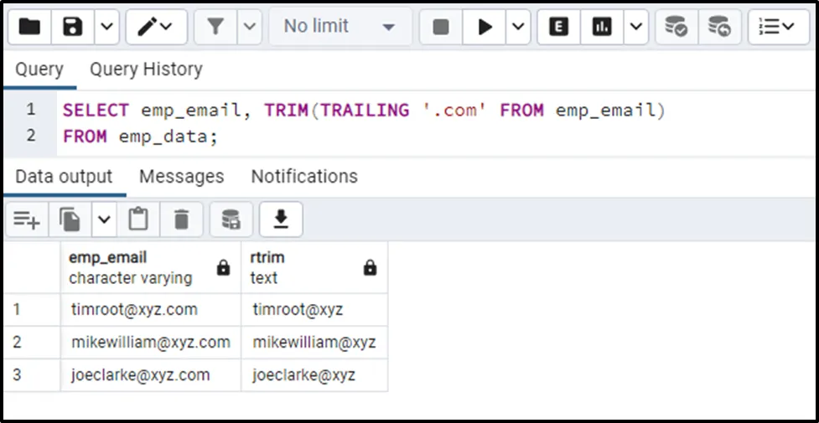
Task: Click the Commit database icon
Action: click(x=676, y=27)
